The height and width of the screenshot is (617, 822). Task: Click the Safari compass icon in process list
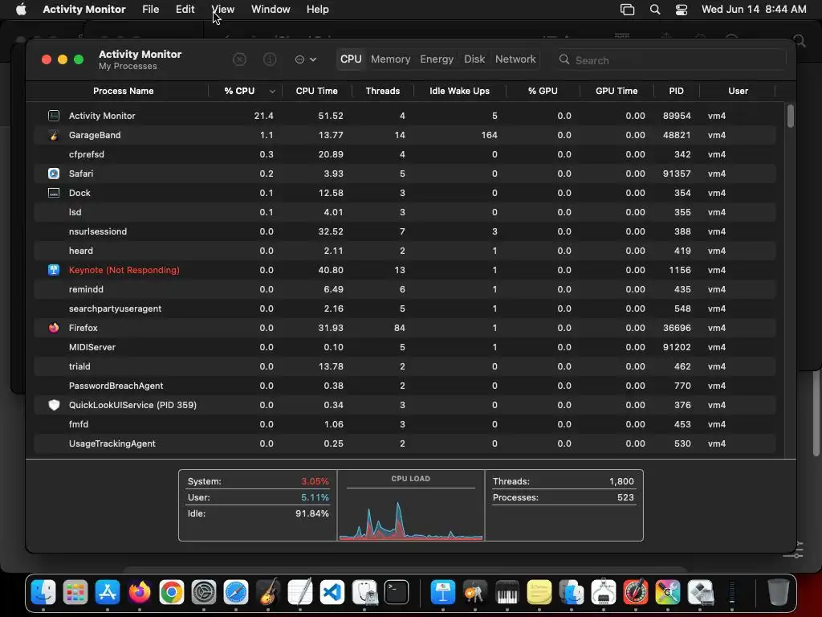[54, 174]
